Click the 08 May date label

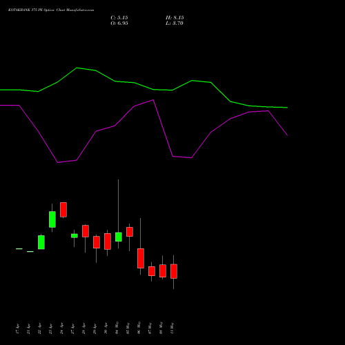(x=161, y=328)
